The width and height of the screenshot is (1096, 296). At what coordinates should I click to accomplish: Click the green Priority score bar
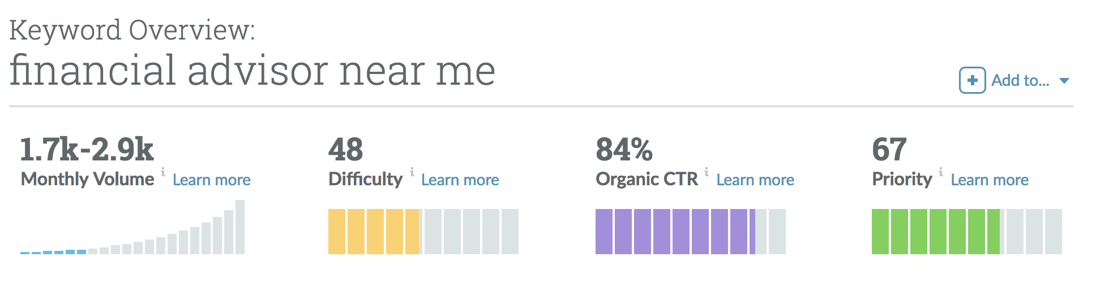click(x=935, y=232)
